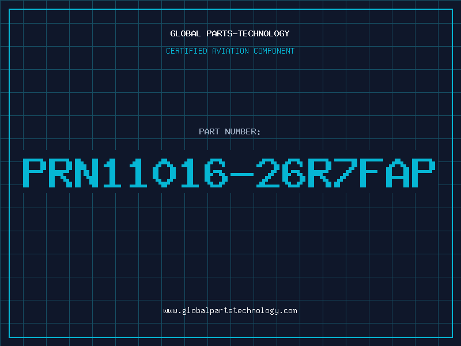The image size is (461, 346).
Task: Click the PART NUMBER: label
Action: pos(230,131)
